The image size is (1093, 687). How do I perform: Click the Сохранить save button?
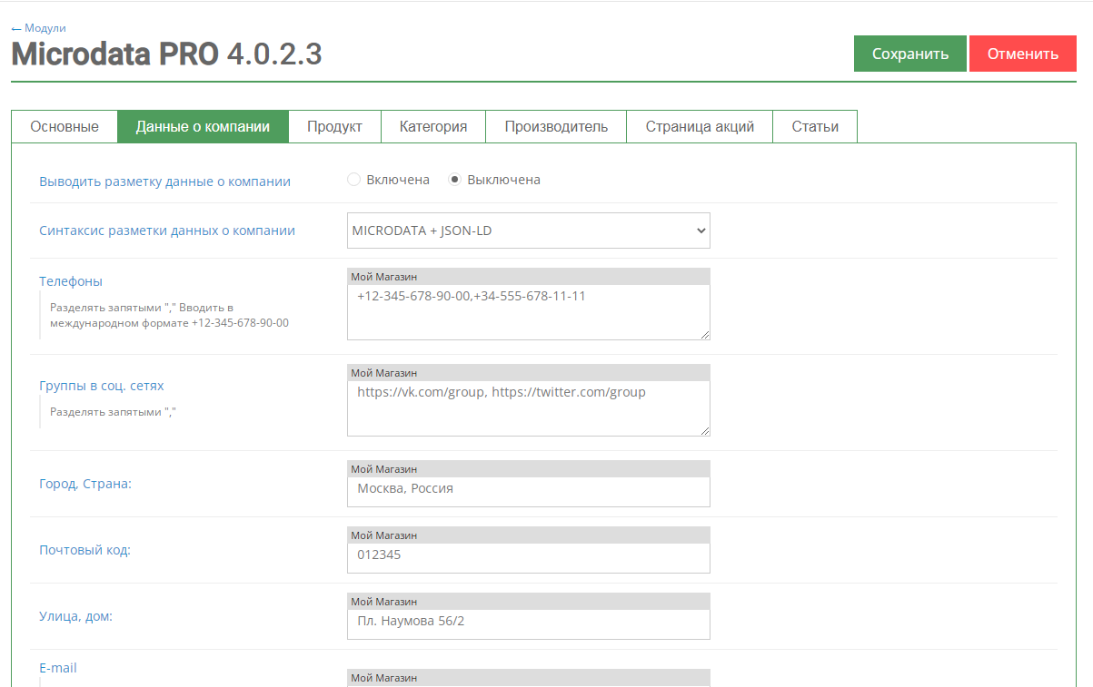909,54
